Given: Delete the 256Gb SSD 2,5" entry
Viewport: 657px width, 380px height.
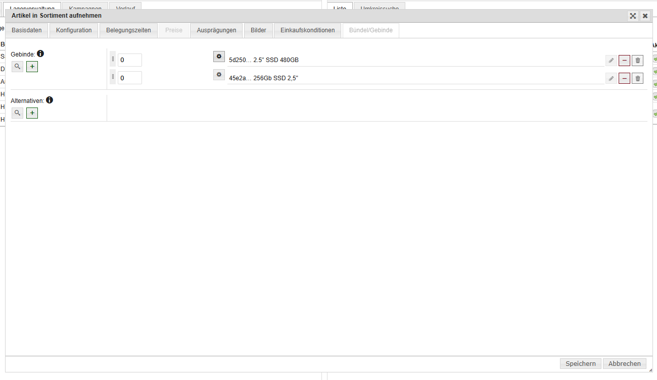Looking at the screenshot, I should [x=637, y=78].
